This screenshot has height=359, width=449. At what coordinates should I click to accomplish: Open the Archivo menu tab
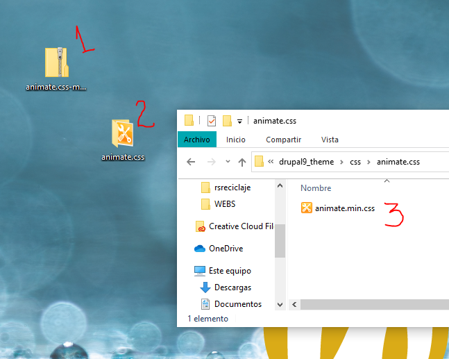point(196,140)
